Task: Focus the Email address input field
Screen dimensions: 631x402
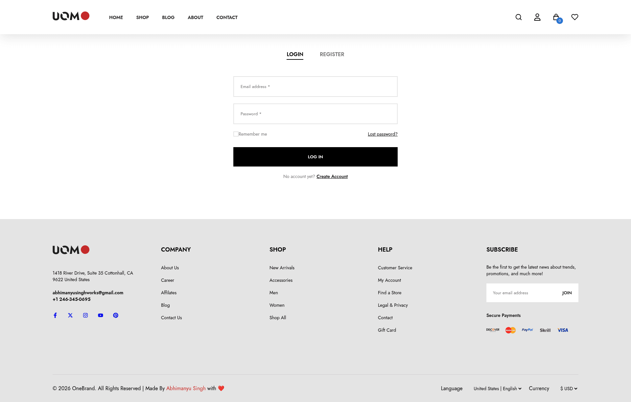Action: pyautogui.click(x=315, y=87)
